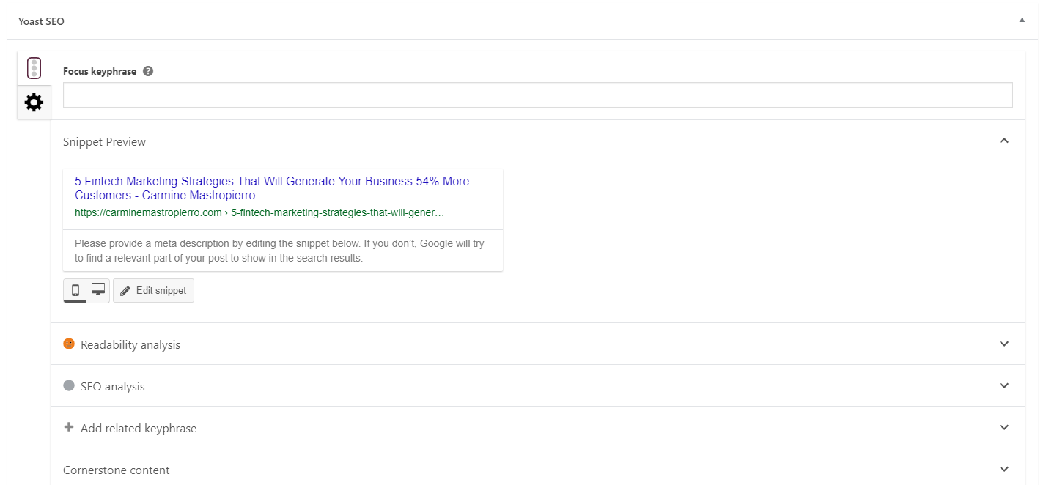Viewport: 1046px width, 485px height.
Task: Click the snippet title link about Fintech Marketing
Action: (x=272, y=188)
